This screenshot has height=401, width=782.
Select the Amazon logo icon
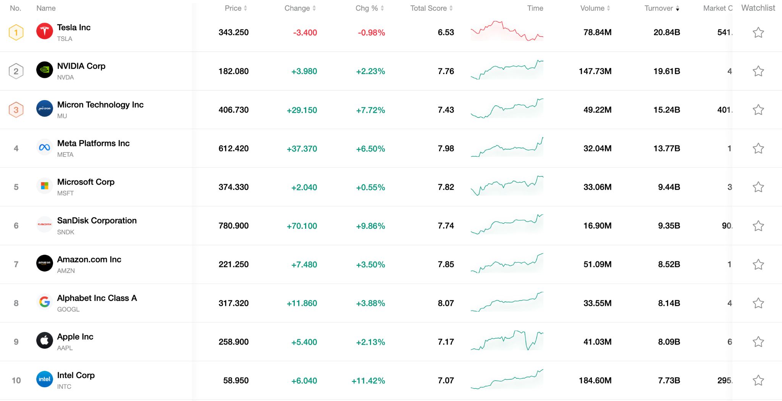click(45, 264)
